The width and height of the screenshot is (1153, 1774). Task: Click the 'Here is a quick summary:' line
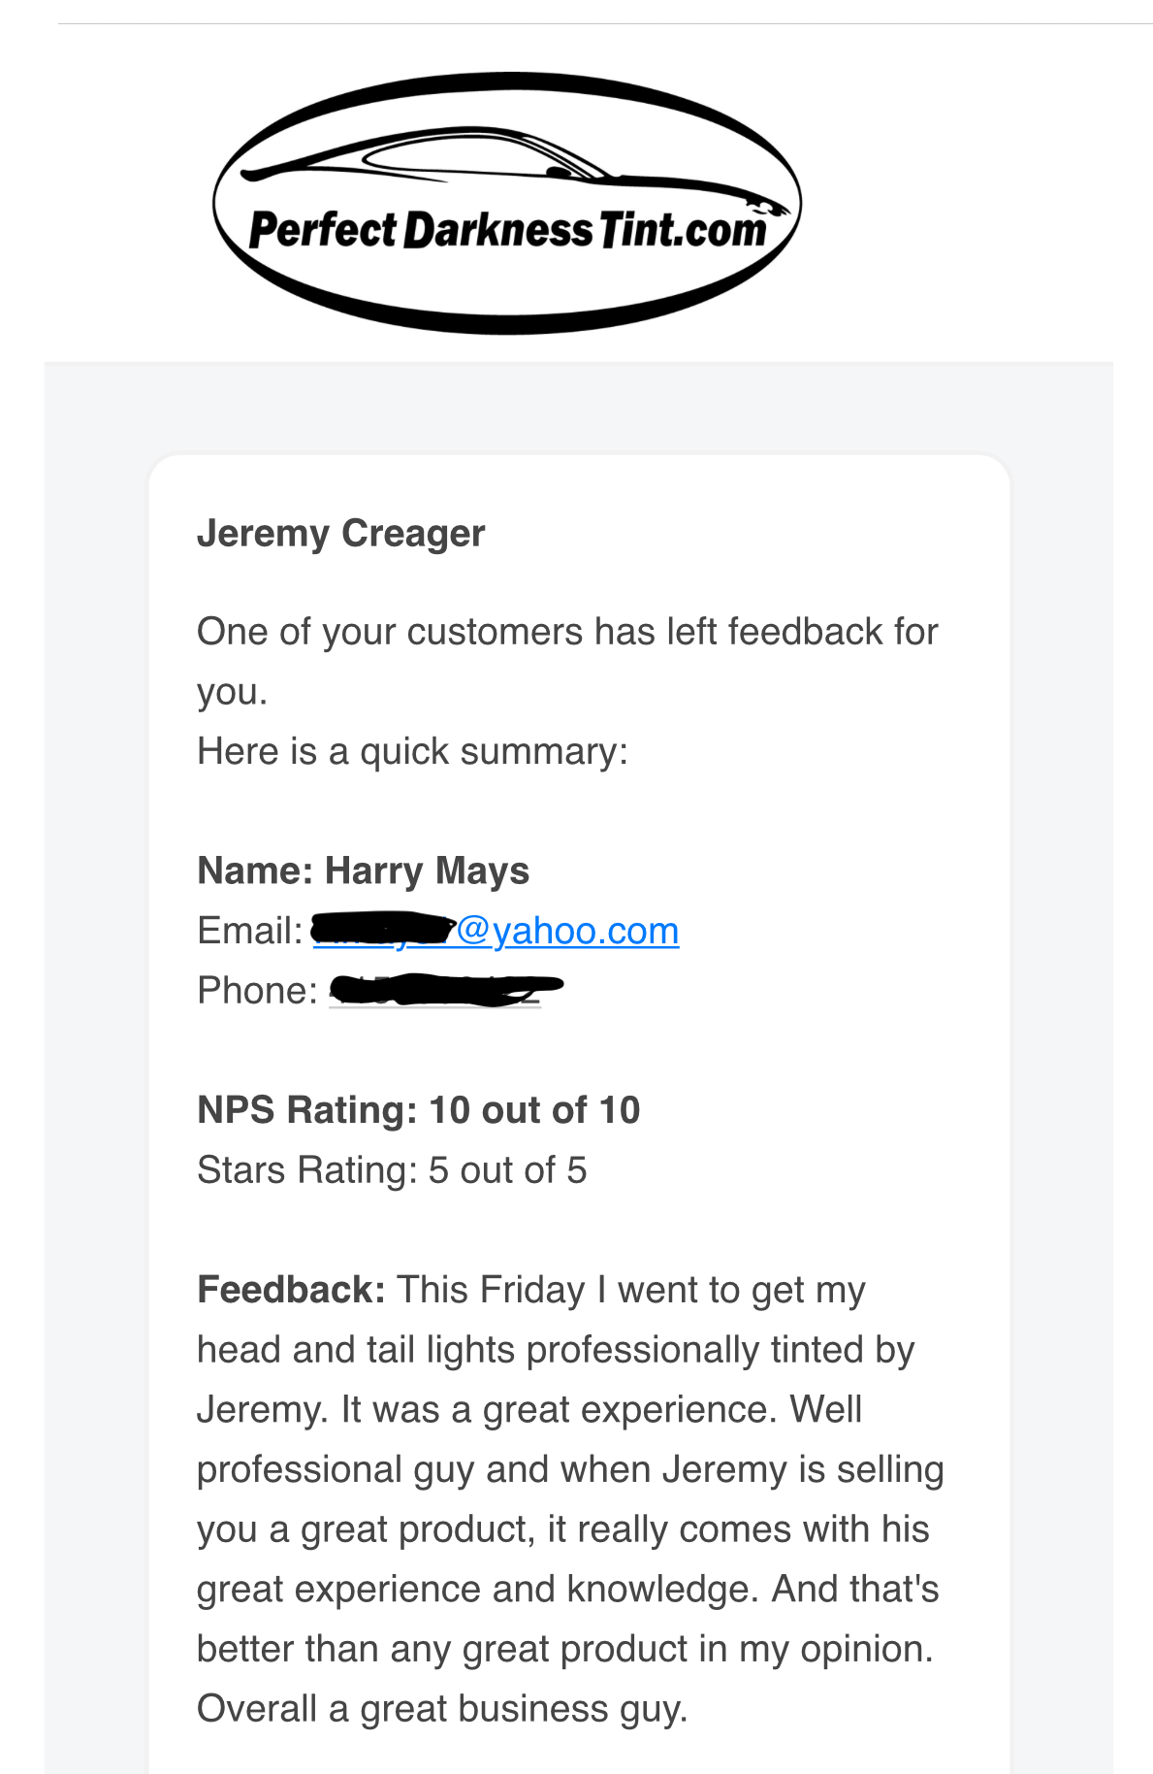(413, 751)
